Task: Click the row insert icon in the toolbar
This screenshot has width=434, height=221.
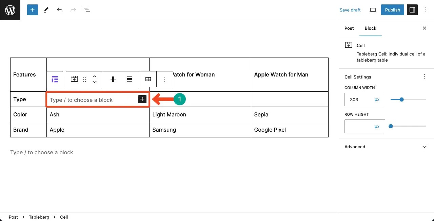Action: pyautogui.click(x=129, y=79)
